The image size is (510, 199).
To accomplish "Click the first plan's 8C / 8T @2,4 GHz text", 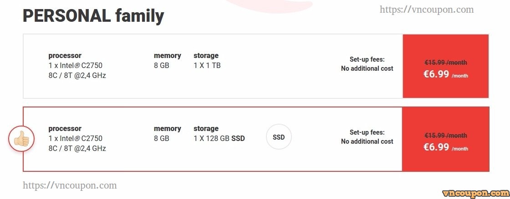I will coord(77,75).
